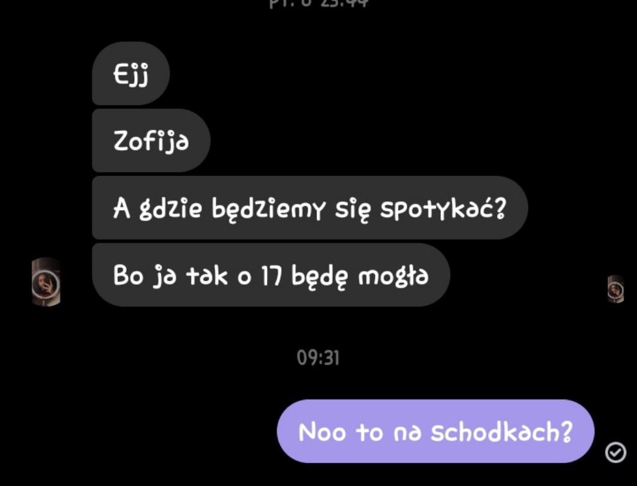Select the 'Ejj' message bubble
637x486 pixels.
pyautogui.click(x=131, y=73)
